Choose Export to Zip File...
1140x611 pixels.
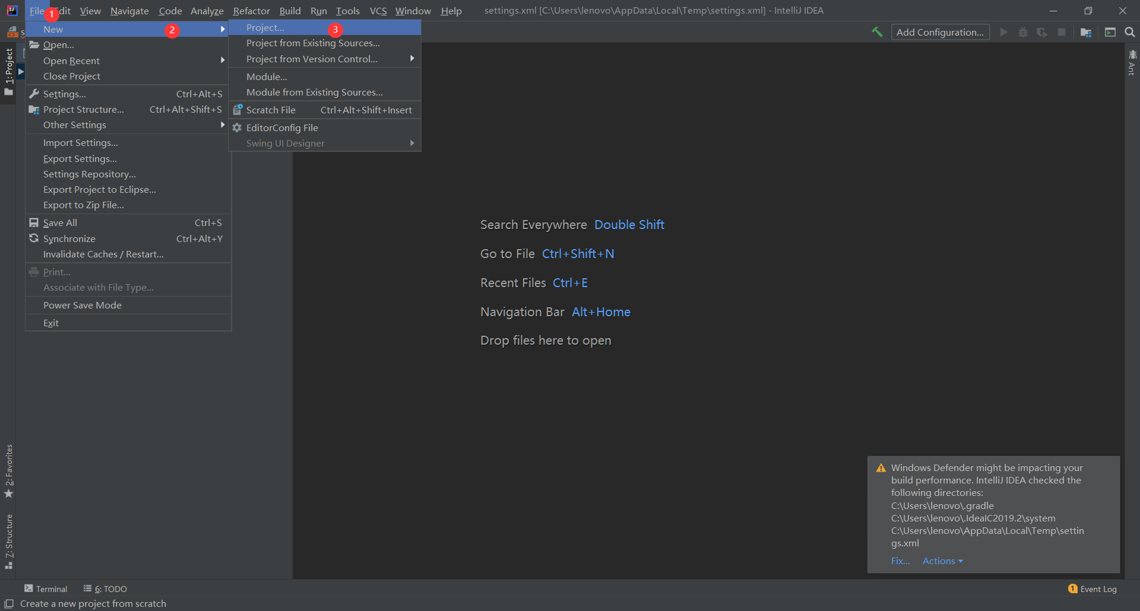click(x=128, y=205)
